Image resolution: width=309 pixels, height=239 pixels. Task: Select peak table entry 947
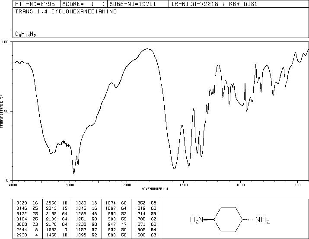(112, 224)
